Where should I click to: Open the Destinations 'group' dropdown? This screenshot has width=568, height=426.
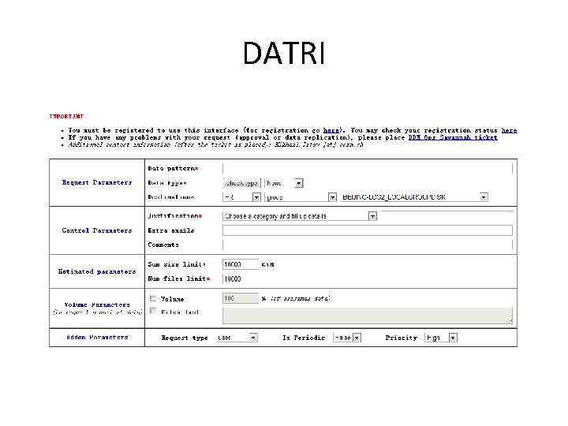click(x=301, y=197)
